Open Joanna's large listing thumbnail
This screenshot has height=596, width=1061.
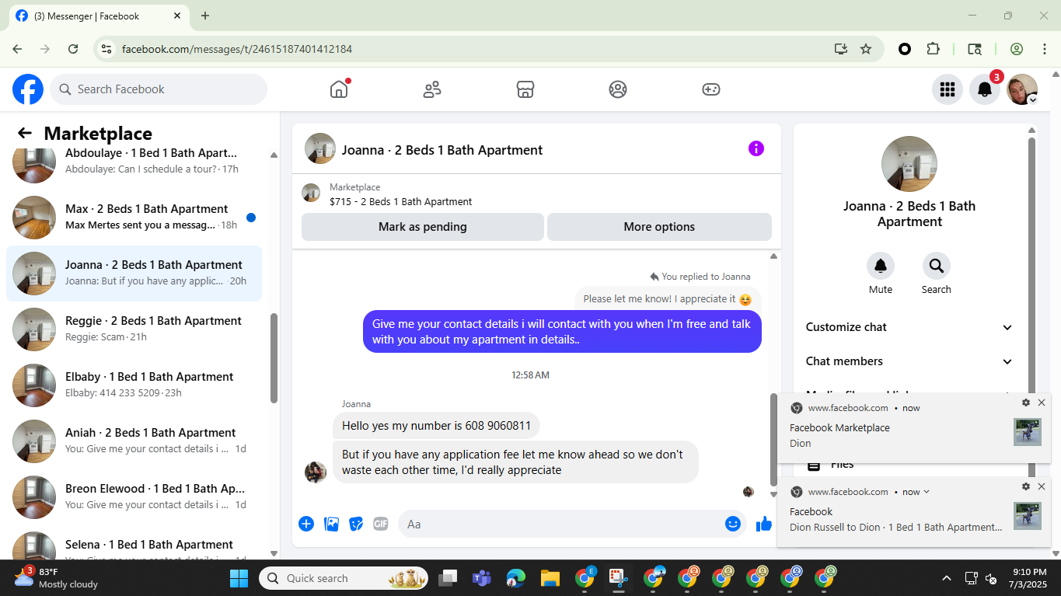point(909,164)
